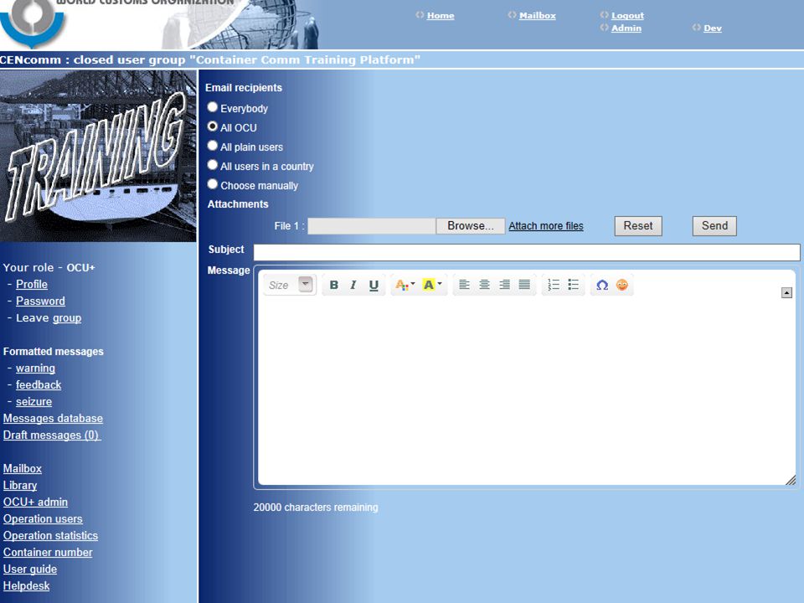Click the Training ship banner image

click(x=98, y=157)
